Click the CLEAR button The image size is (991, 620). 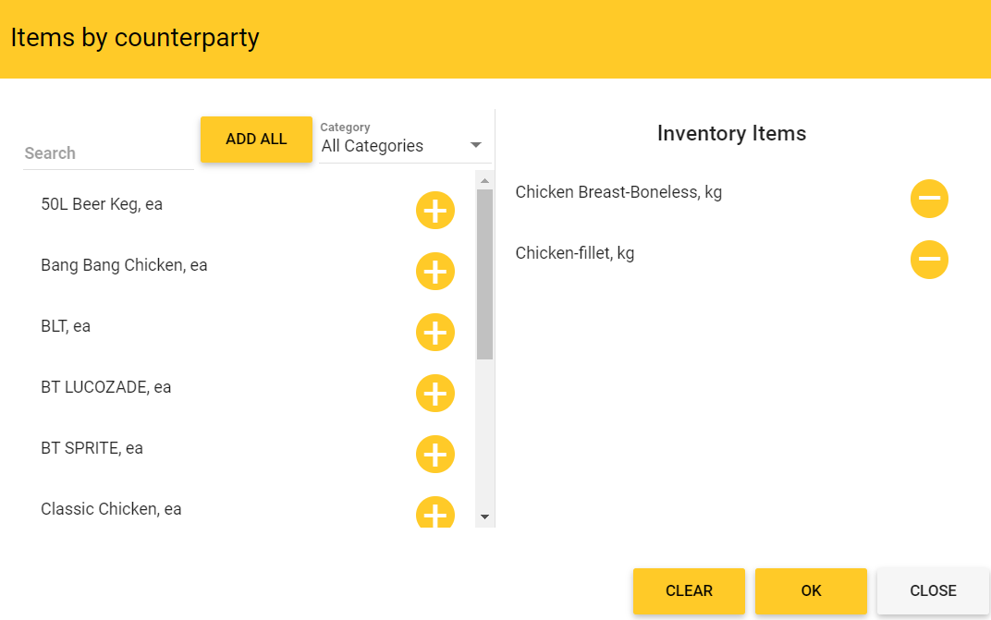click(x=689, y=591)
